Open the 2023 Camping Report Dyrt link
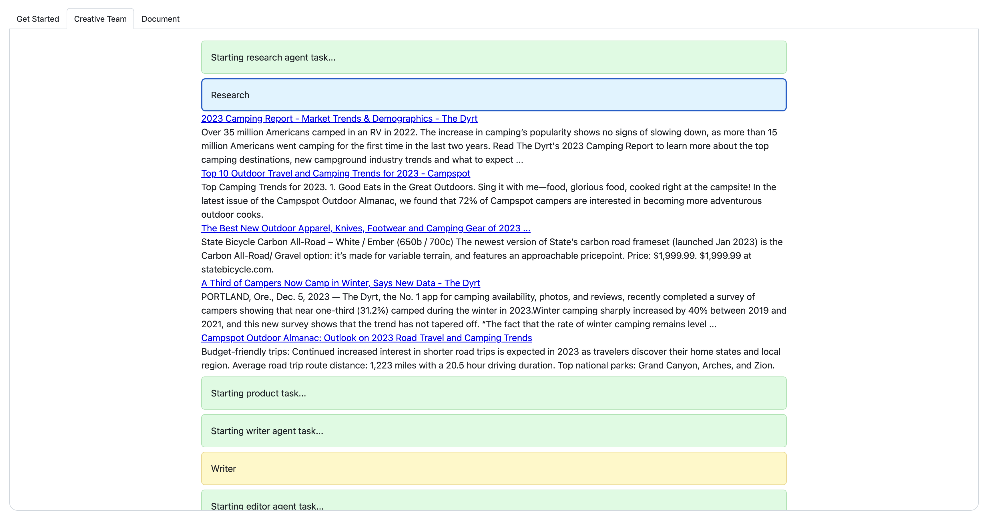 point(339,119)
